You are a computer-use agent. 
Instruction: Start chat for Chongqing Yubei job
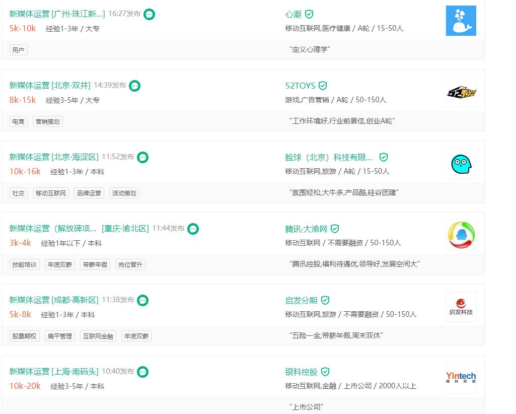tap(193, 229)
